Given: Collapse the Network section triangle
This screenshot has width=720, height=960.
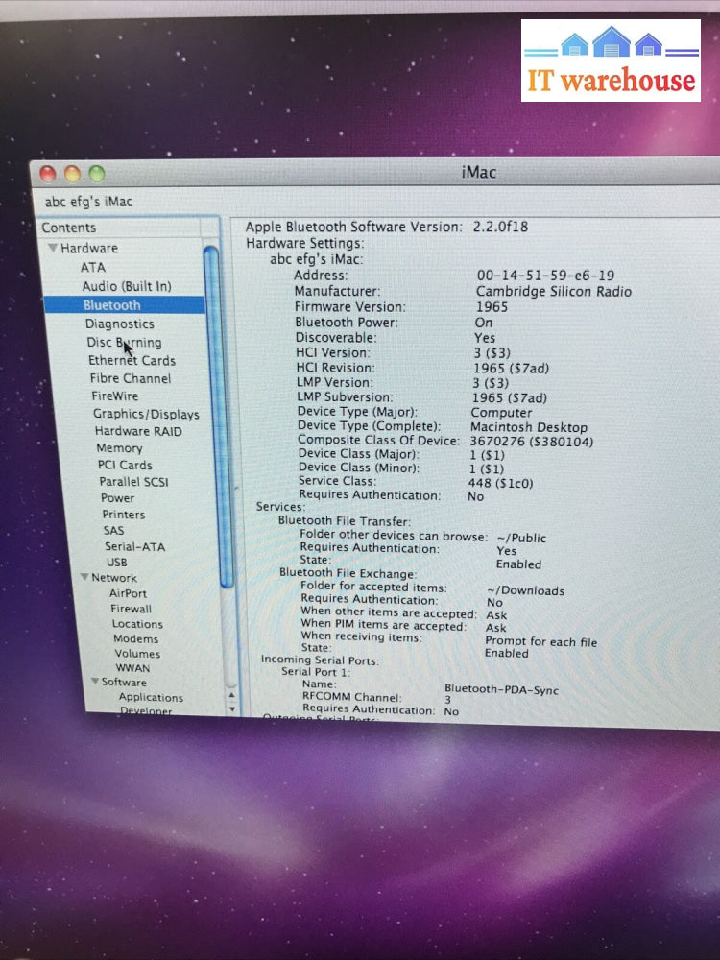Looking at the screenshot, I should point(84,578).
